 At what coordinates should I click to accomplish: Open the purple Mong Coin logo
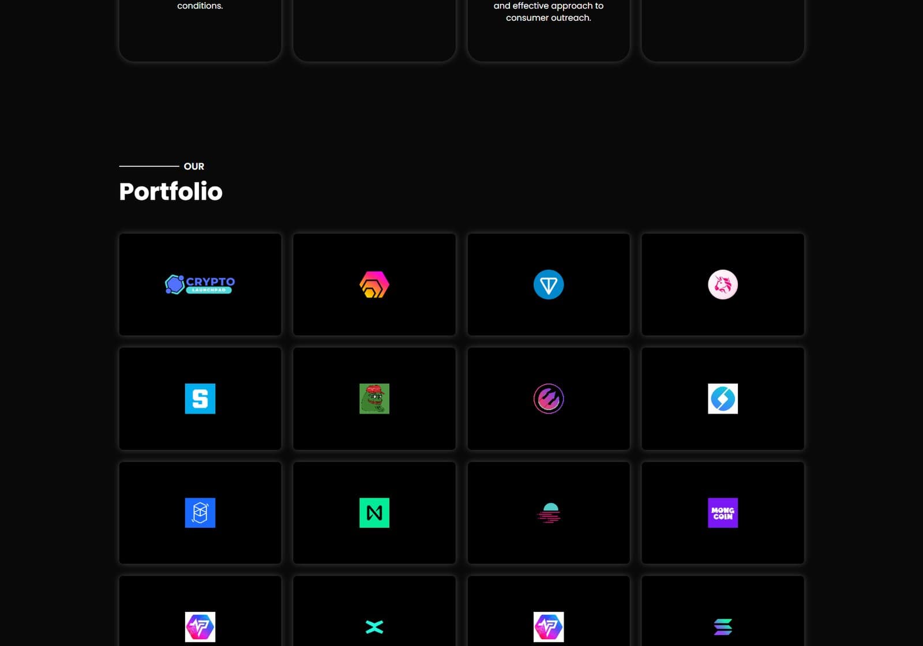click(723, 513)
